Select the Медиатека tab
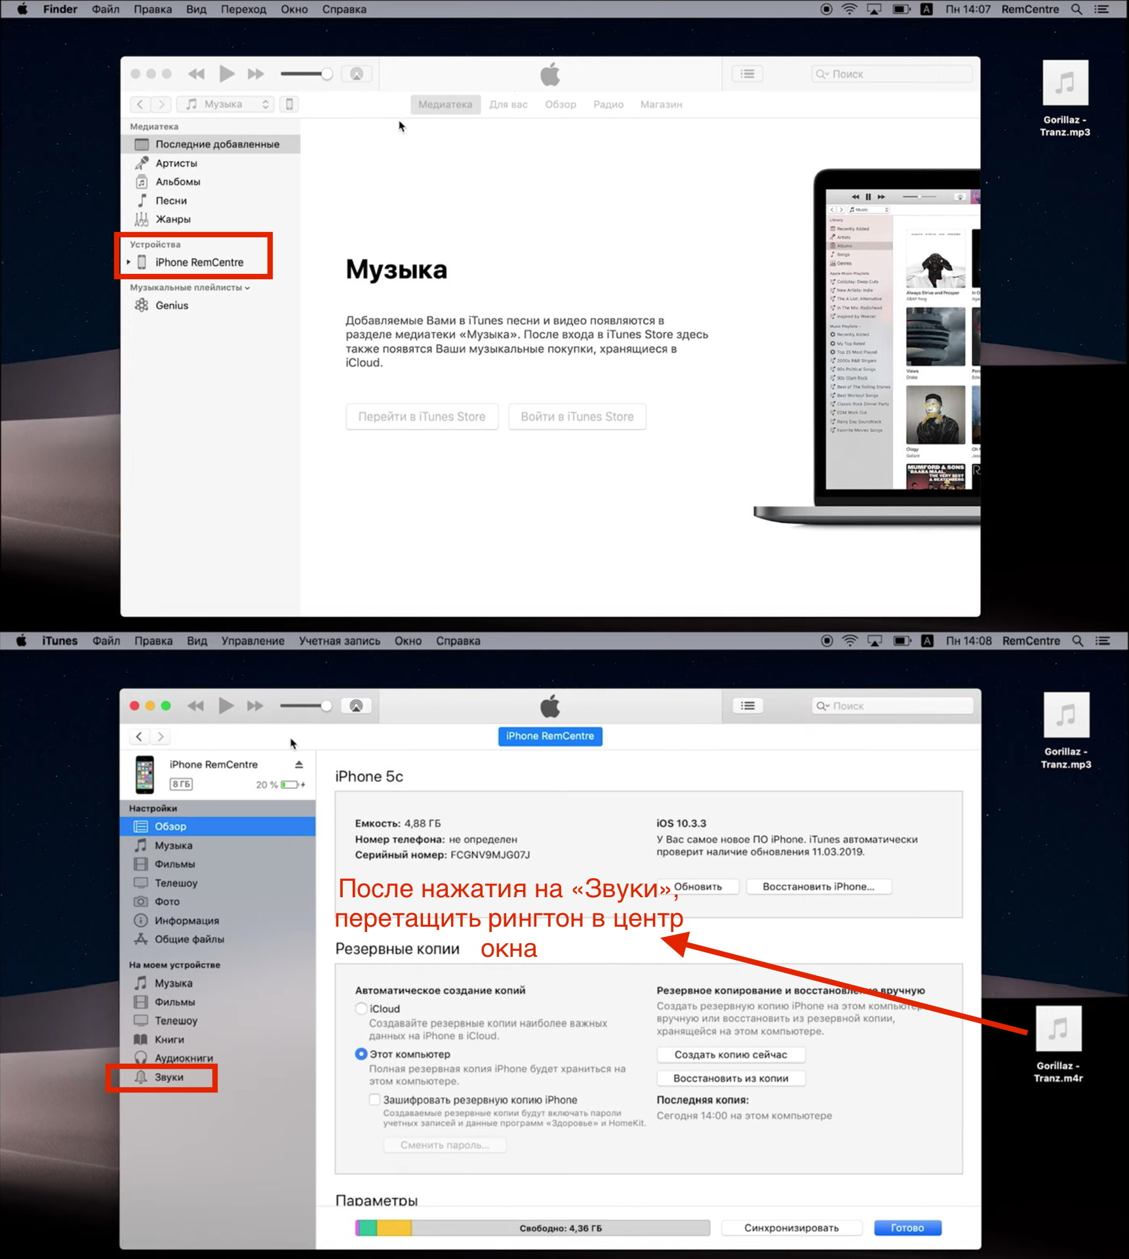This screenshot has height=1259, width=1129. (445, 104)
